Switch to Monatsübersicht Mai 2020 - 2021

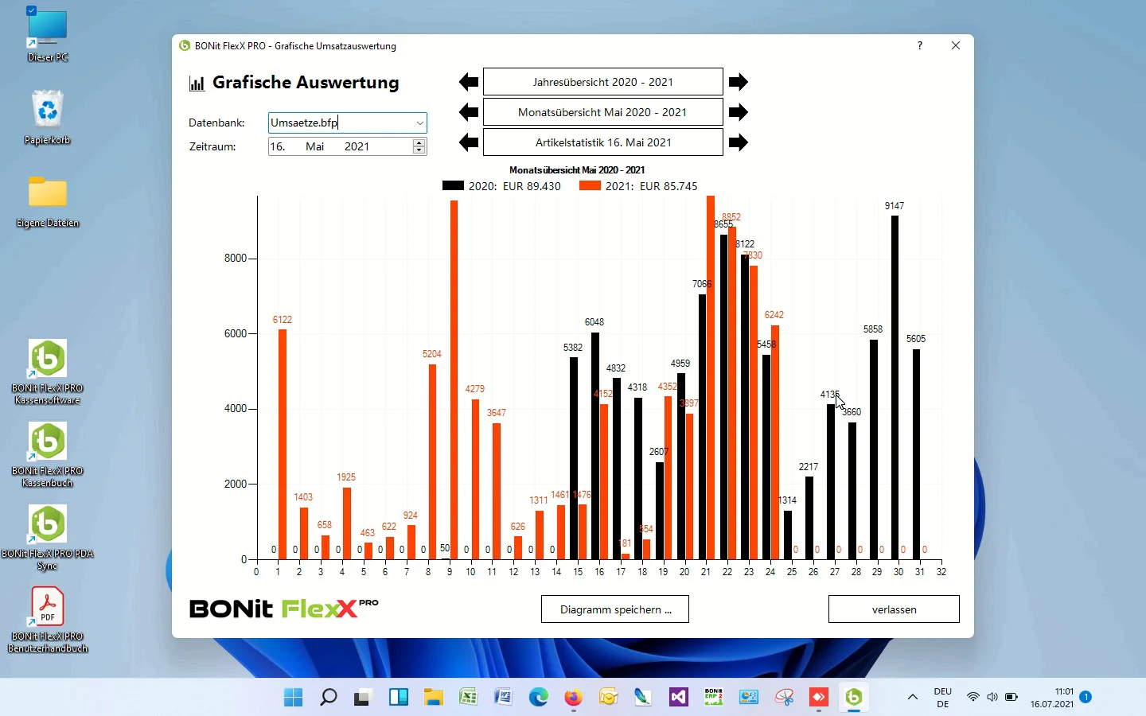[x=602, y=112]
